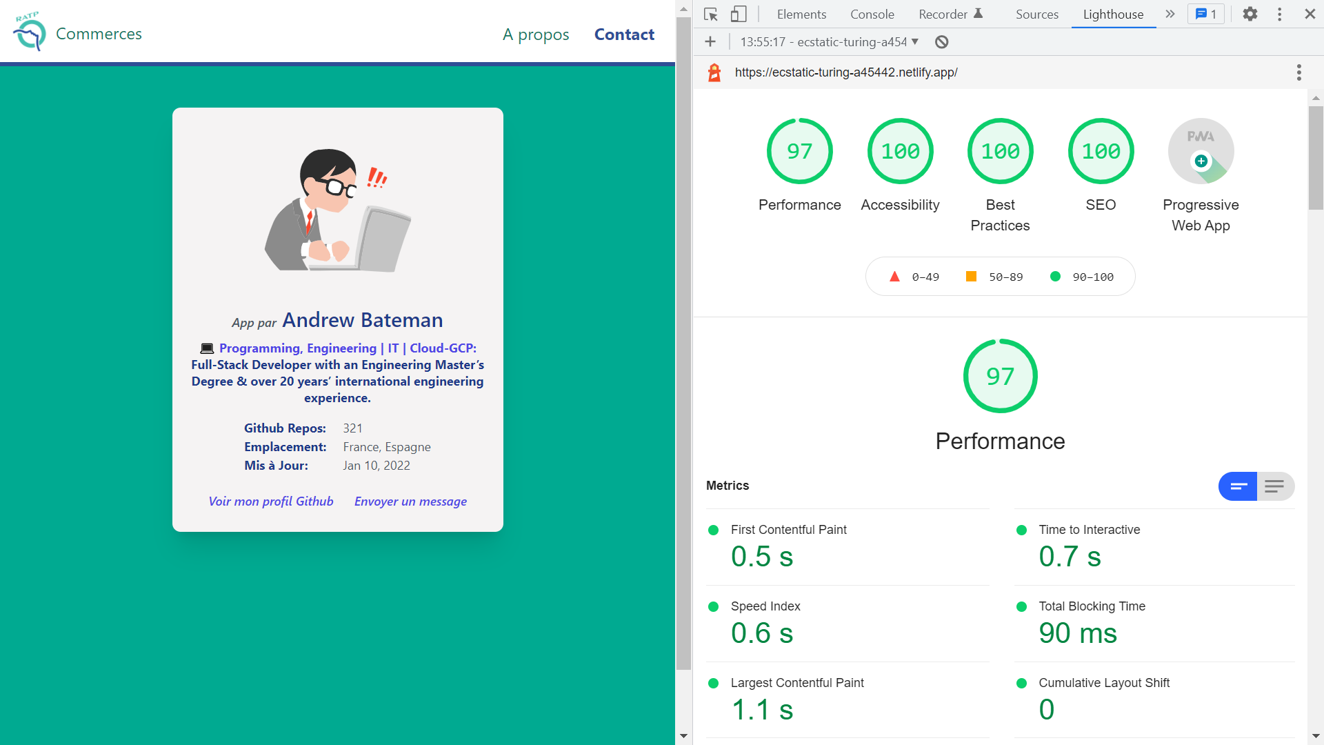
Task: Select the 'A propos' navigation tab
Action: point(536,34)
